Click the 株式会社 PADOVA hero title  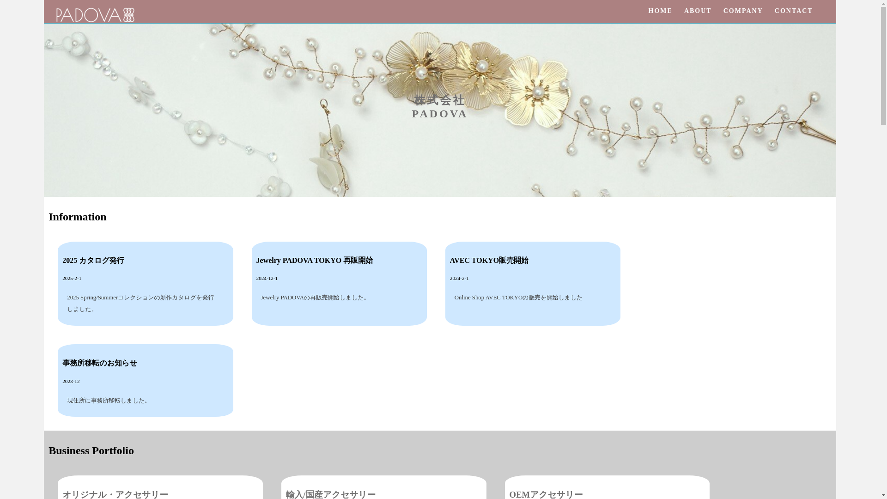[x=439, y=107]
